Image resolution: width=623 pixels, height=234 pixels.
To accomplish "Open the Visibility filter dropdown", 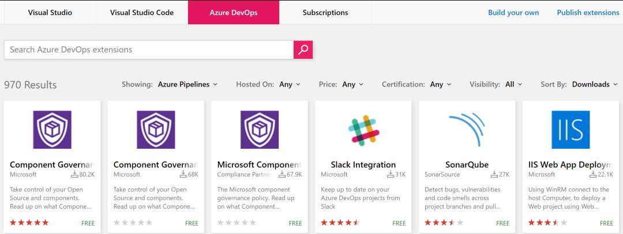I will click(514, 84).
